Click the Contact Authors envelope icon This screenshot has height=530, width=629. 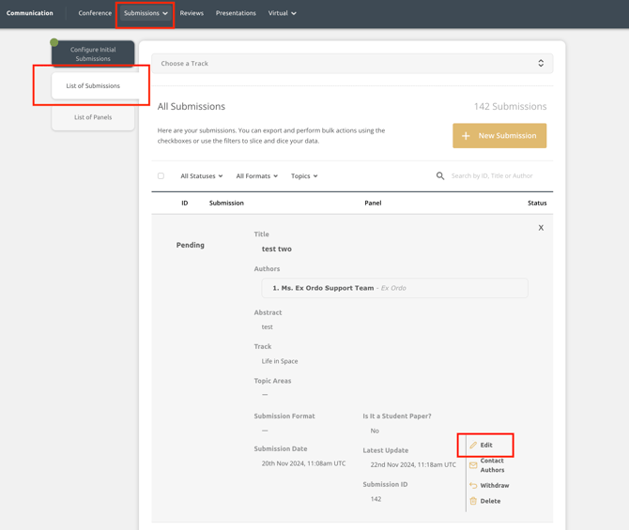coord(473,465)
